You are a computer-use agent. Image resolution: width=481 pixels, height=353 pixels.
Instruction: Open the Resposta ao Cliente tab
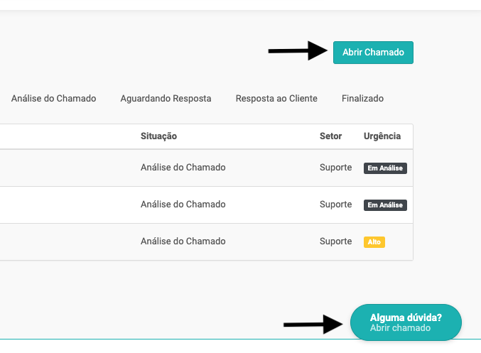(276, 99)
